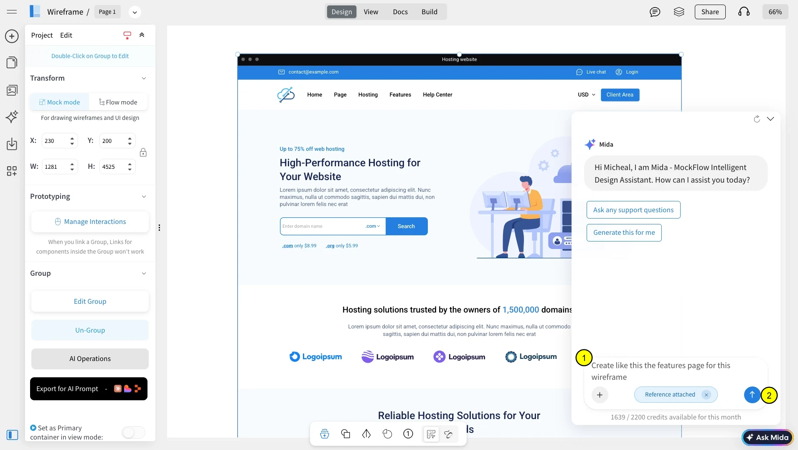Click the comments speech bubble icon
798x450 pixels.
(655, 12)
